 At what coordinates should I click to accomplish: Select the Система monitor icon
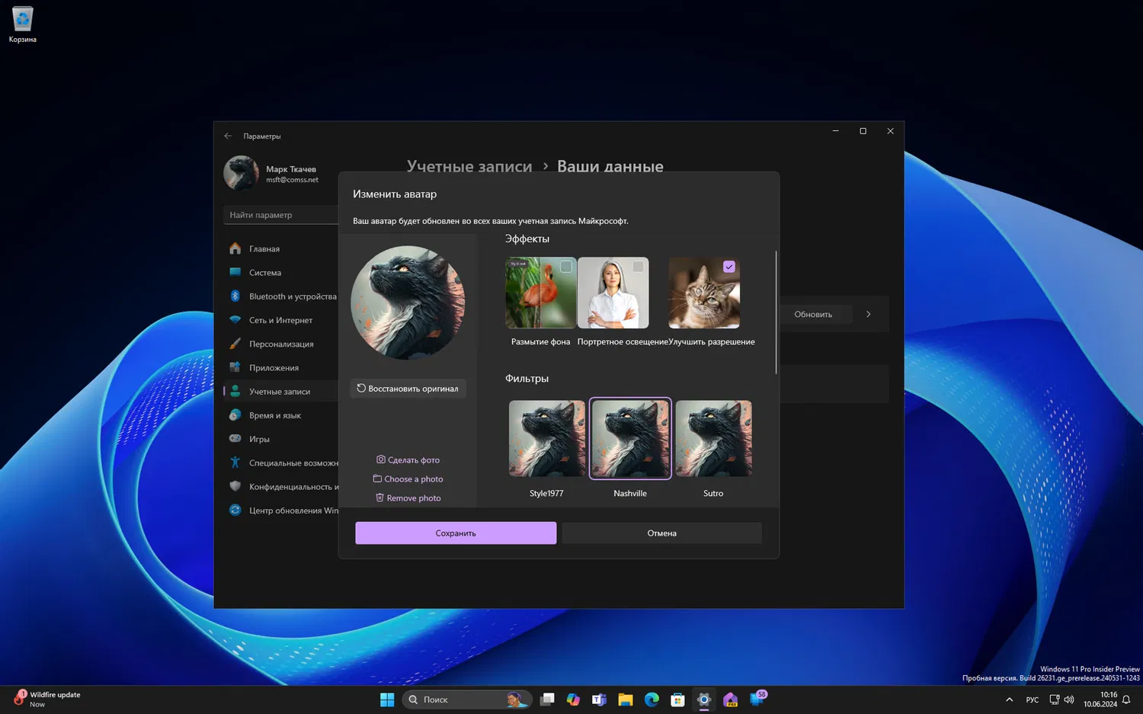click(x=235, y=272)
